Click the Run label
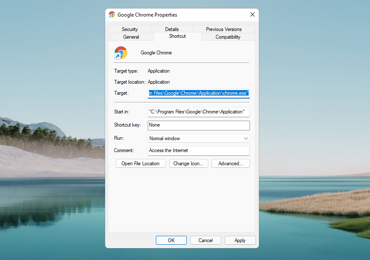 [119, 138]
